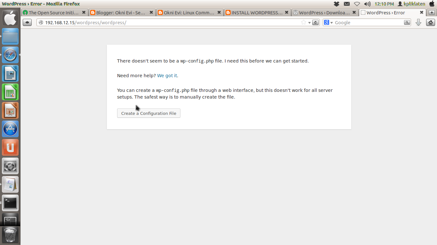
Task: Open the workspace switcher dock icon
Action: pos(11,219)
